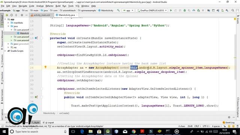Open OnePlus ONEPLUS A3010 device dropdown
Viewport: 240px width, 135px height.
pyautogui.click(x=151, y=10)
